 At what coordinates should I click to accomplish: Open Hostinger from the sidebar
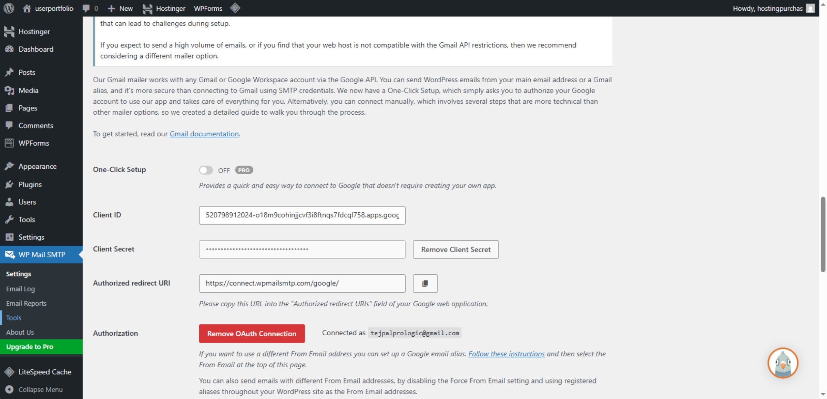tap(34, 31)
